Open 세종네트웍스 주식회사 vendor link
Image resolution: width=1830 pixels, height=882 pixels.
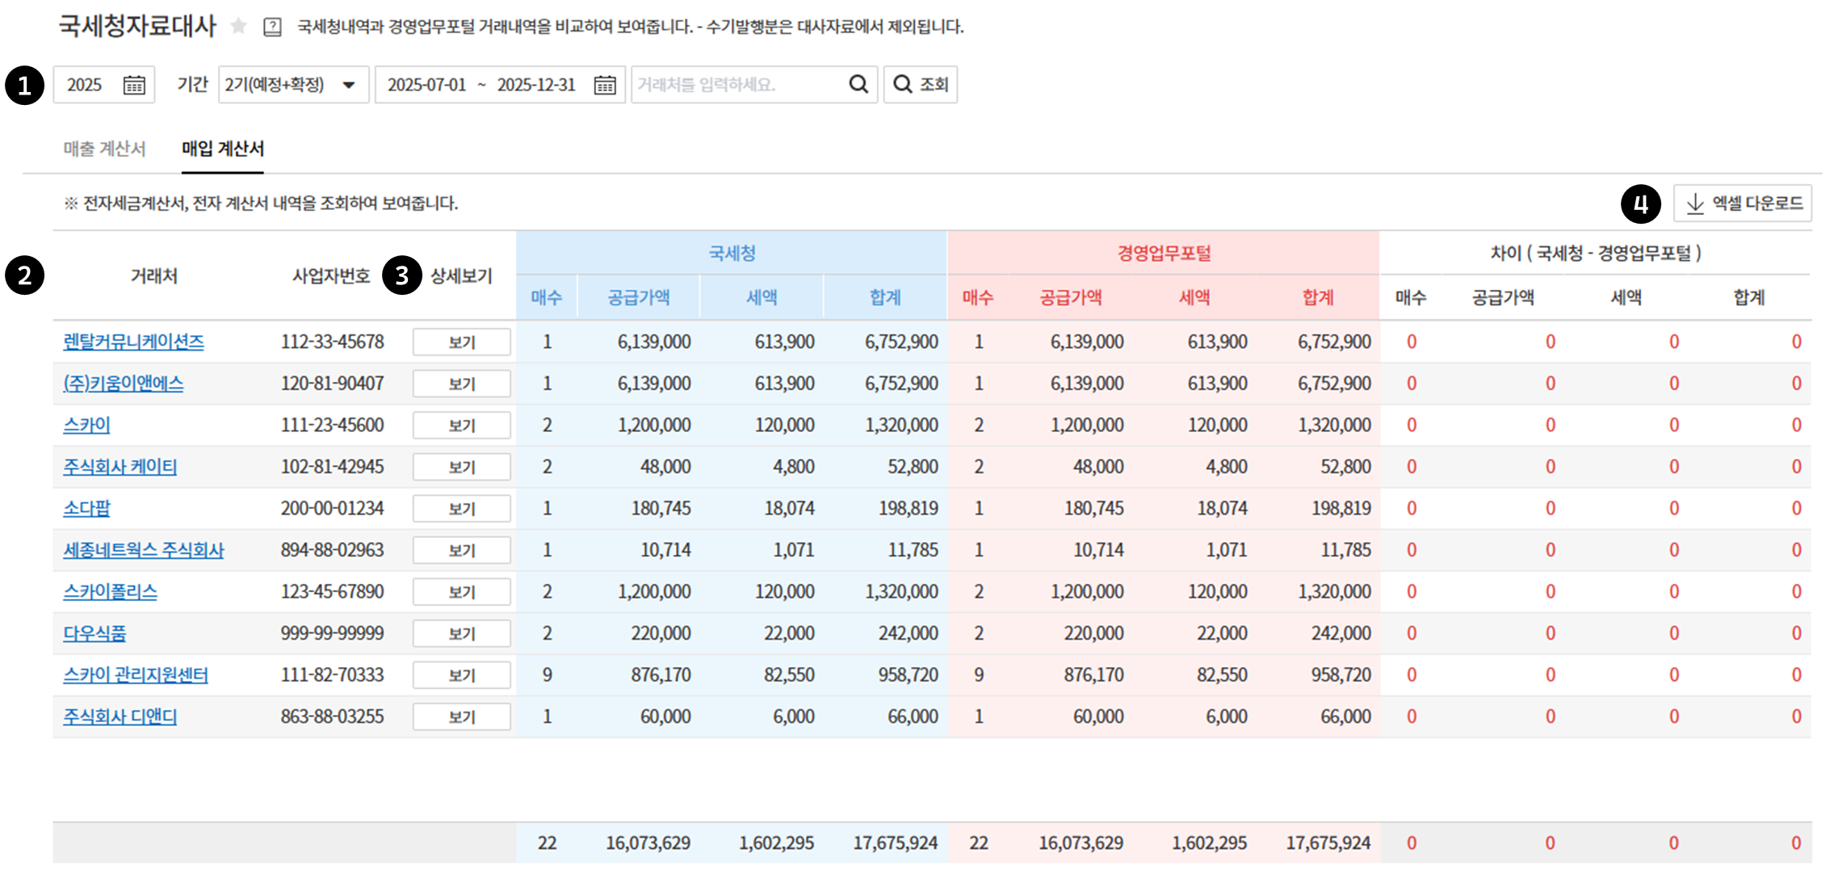click(x=143, y=550)
